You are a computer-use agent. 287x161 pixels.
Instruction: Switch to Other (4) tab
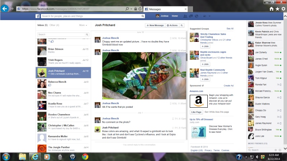[54, 25]
